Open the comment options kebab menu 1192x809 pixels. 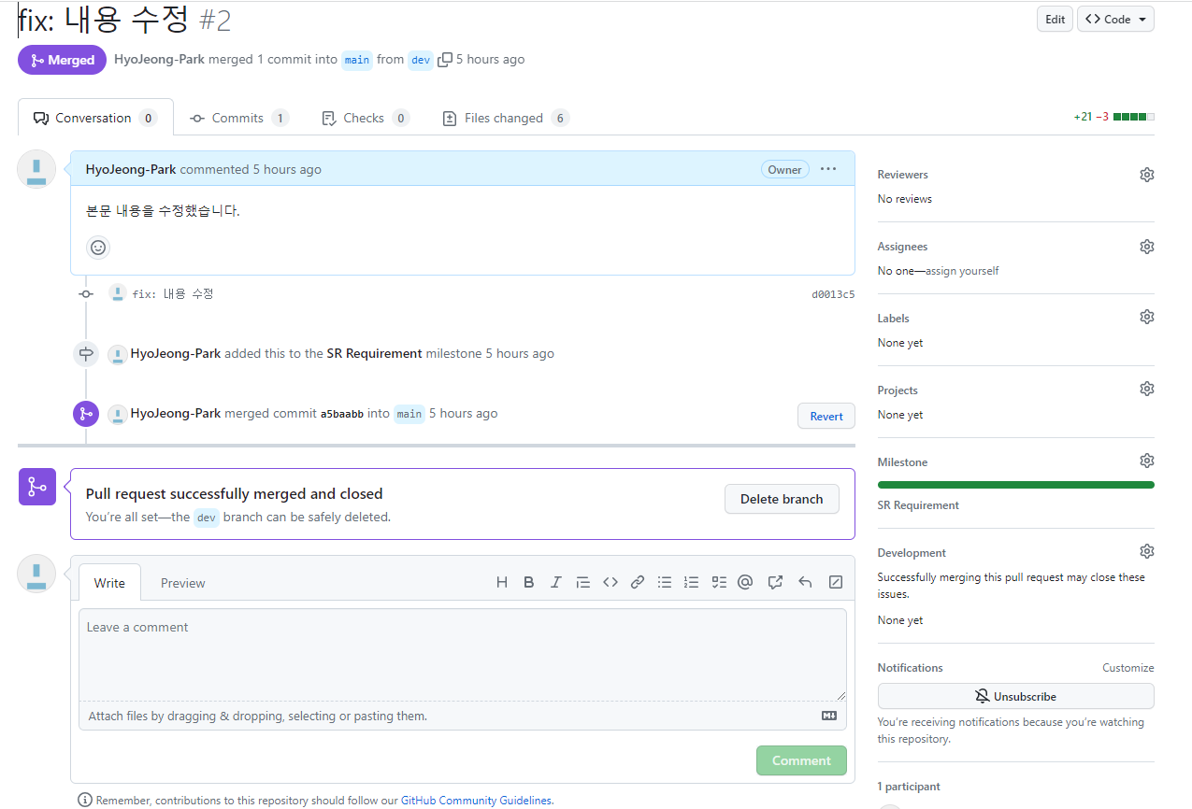point(827,169)
